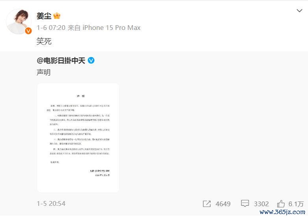Select the blue verified badge icon
This screenshot has width=308, height=218.
(x=91, y=60)
